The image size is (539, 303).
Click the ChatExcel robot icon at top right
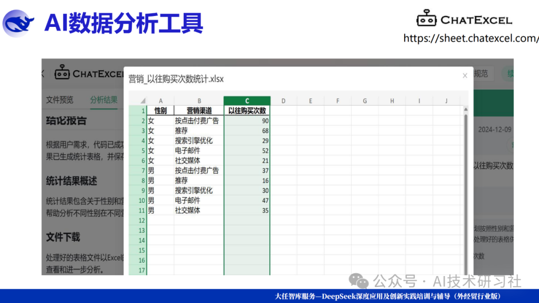coord(426,18)
